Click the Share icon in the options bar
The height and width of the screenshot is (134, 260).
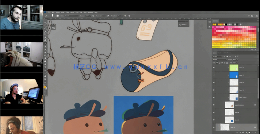[257, 16]
